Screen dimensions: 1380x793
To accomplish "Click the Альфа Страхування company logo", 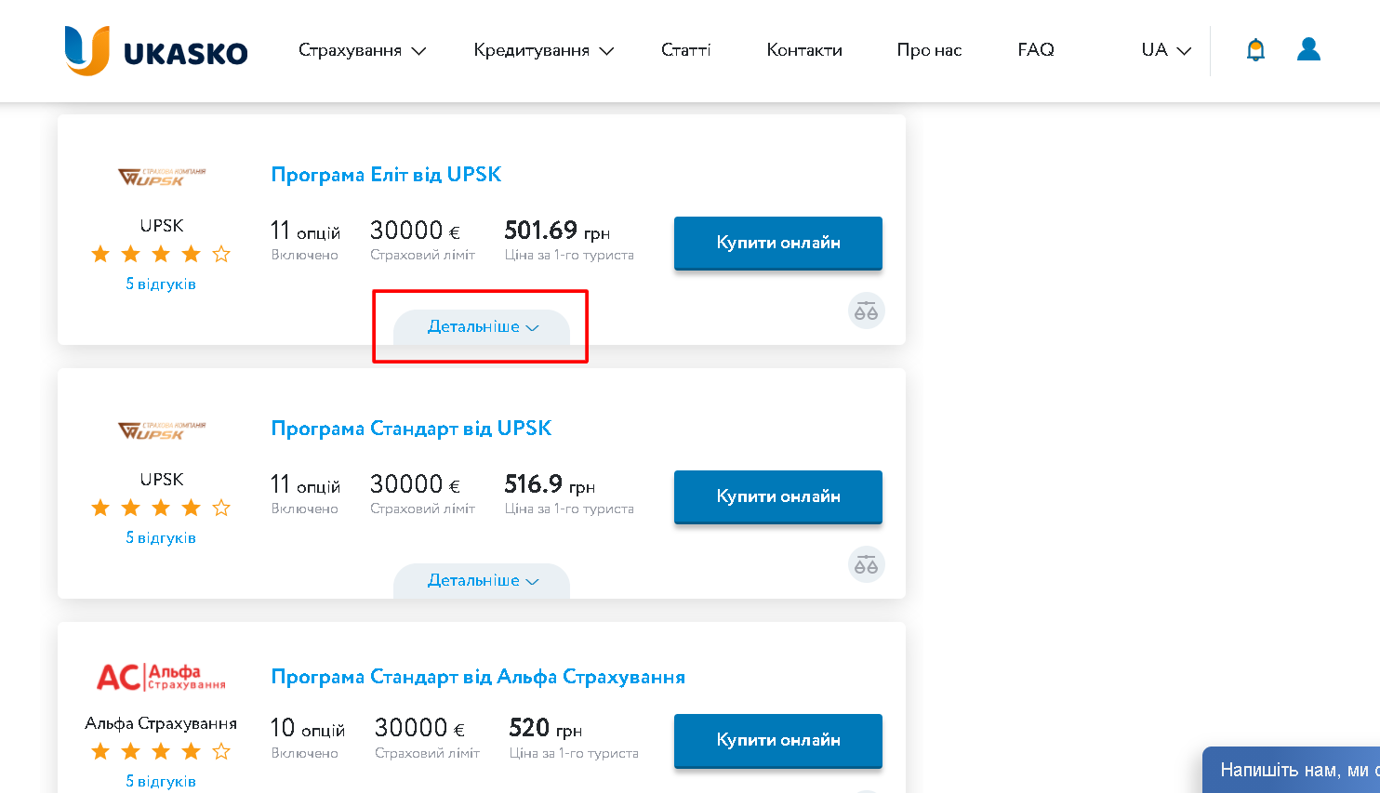I will [x=162, y=677].
